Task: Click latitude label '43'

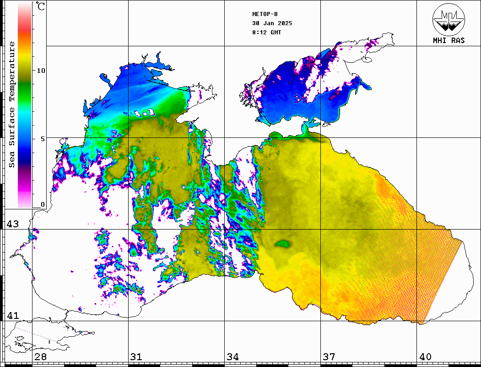Action: click(x=13, y=224)
